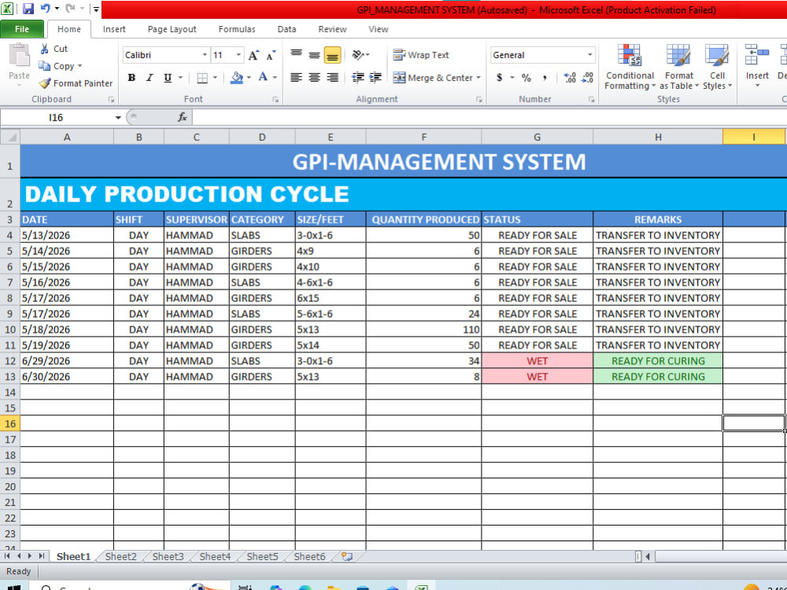Activate the Format Painter brush
Viewport: 787px width, 590px height.
45,83
